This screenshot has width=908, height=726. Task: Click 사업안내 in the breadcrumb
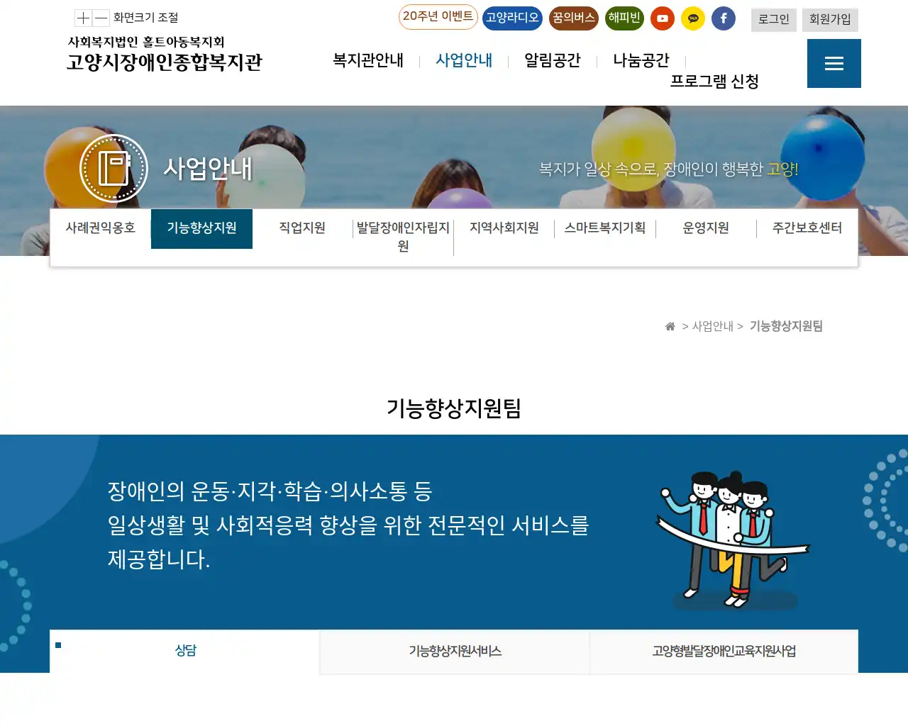[713, 326]
